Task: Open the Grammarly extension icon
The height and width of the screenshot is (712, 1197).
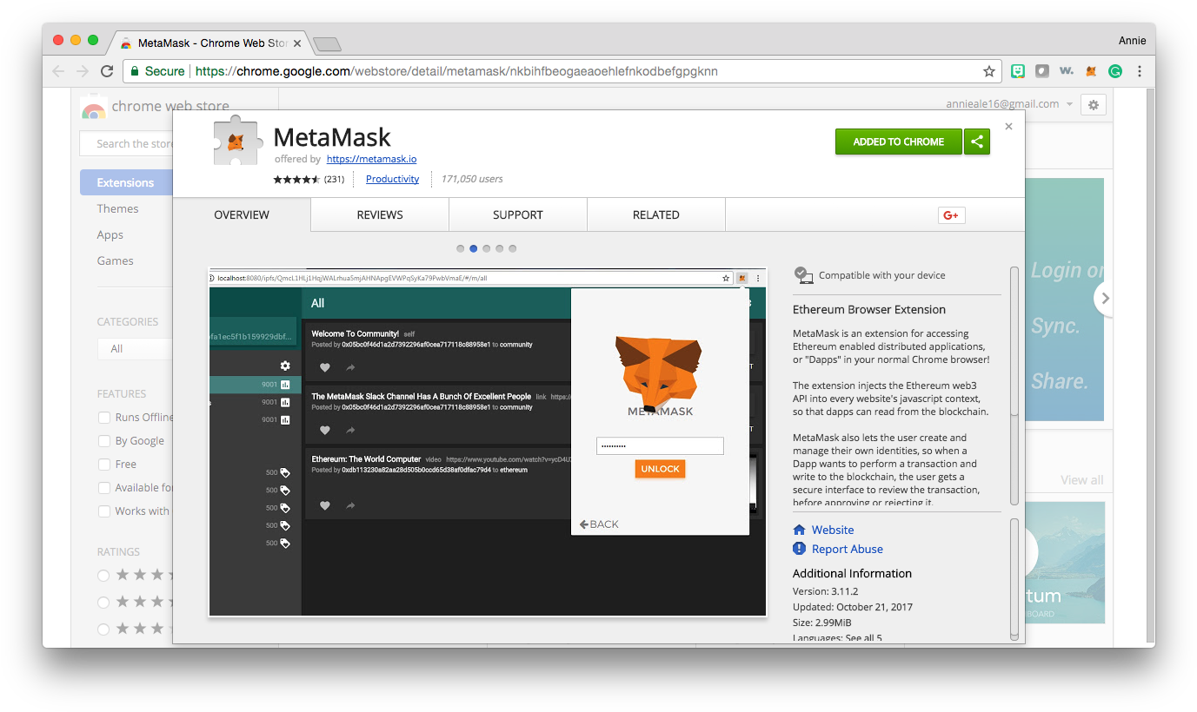Action: 1115,71
